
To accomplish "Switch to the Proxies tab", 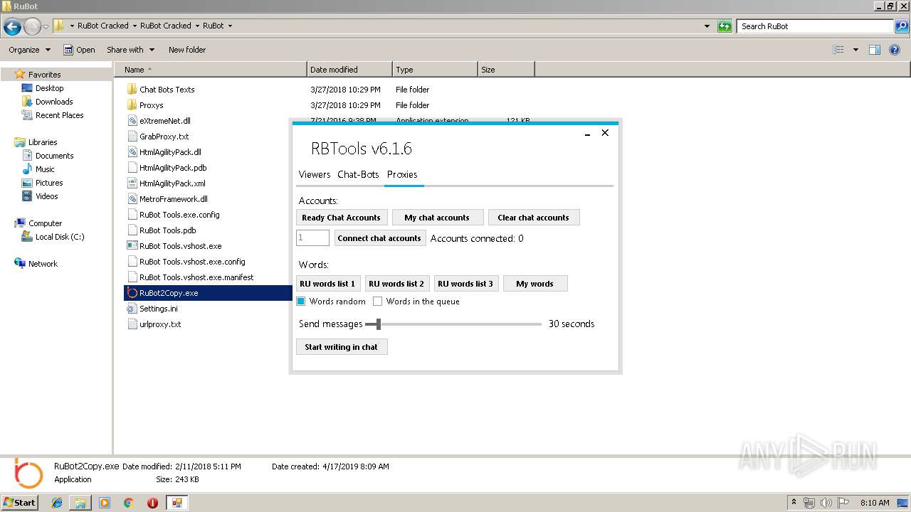I will coord(402,175).
